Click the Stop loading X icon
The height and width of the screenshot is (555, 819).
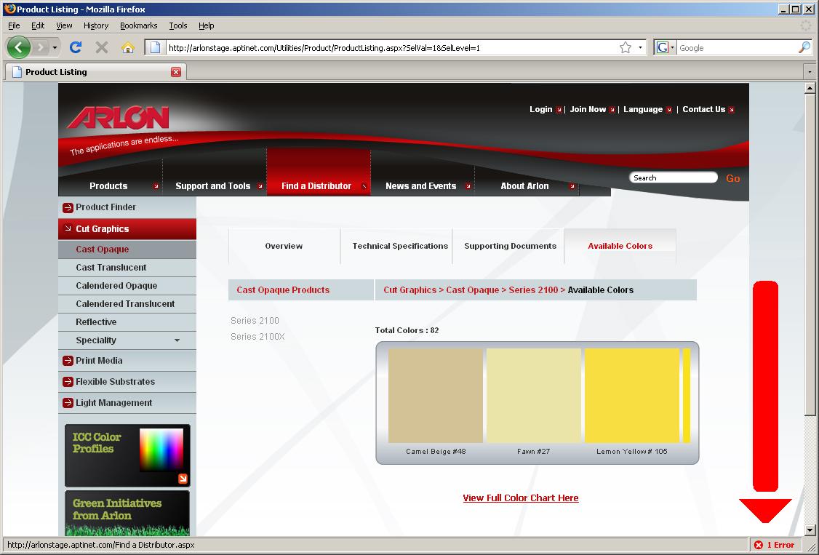pyautogui.click(x=102, y=47)
